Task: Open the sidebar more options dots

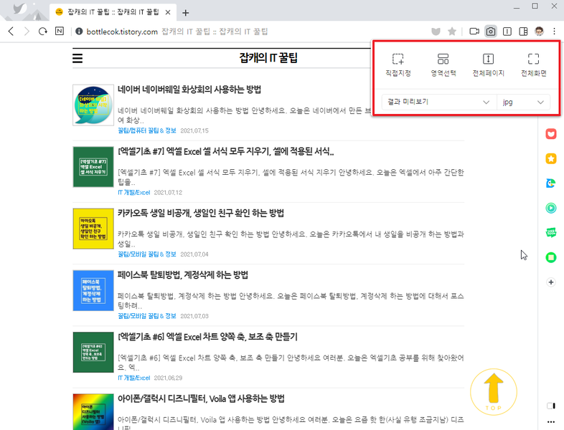Action: (x=550, y=421)
